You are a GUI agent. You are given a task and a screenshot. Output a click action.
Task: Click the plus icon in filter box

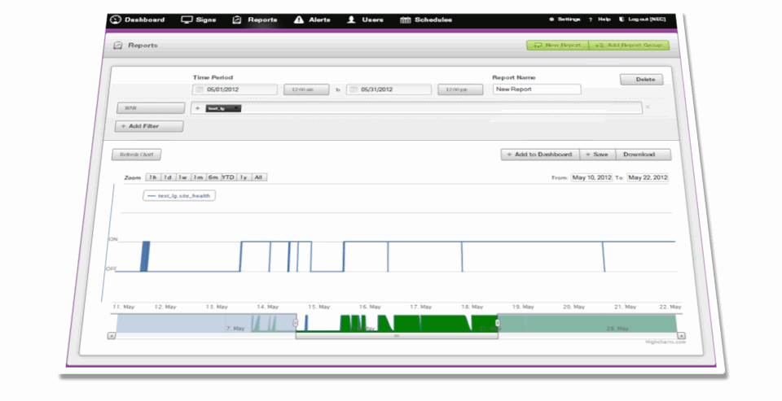[198, 108]
